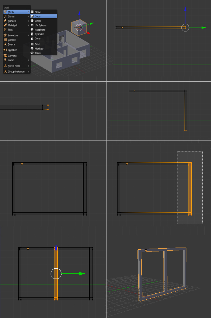The height and width of the screenshot is (318, 211).
Task: Click the Text object icon in Add menu
Action: pyautogui.click(x=5, y=30)
